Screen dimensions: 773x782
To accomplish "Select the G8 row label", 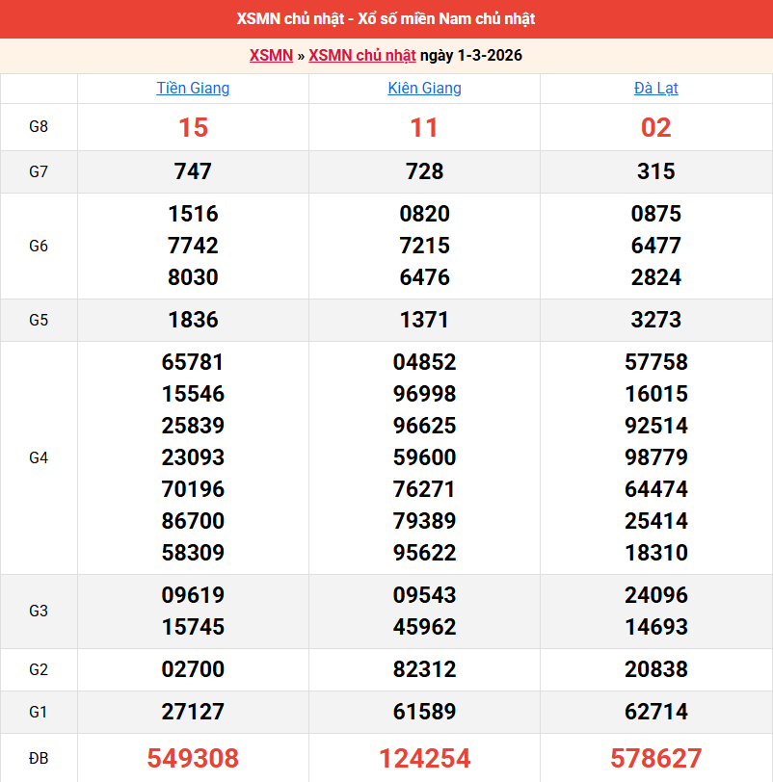I will tap(39, 127).
